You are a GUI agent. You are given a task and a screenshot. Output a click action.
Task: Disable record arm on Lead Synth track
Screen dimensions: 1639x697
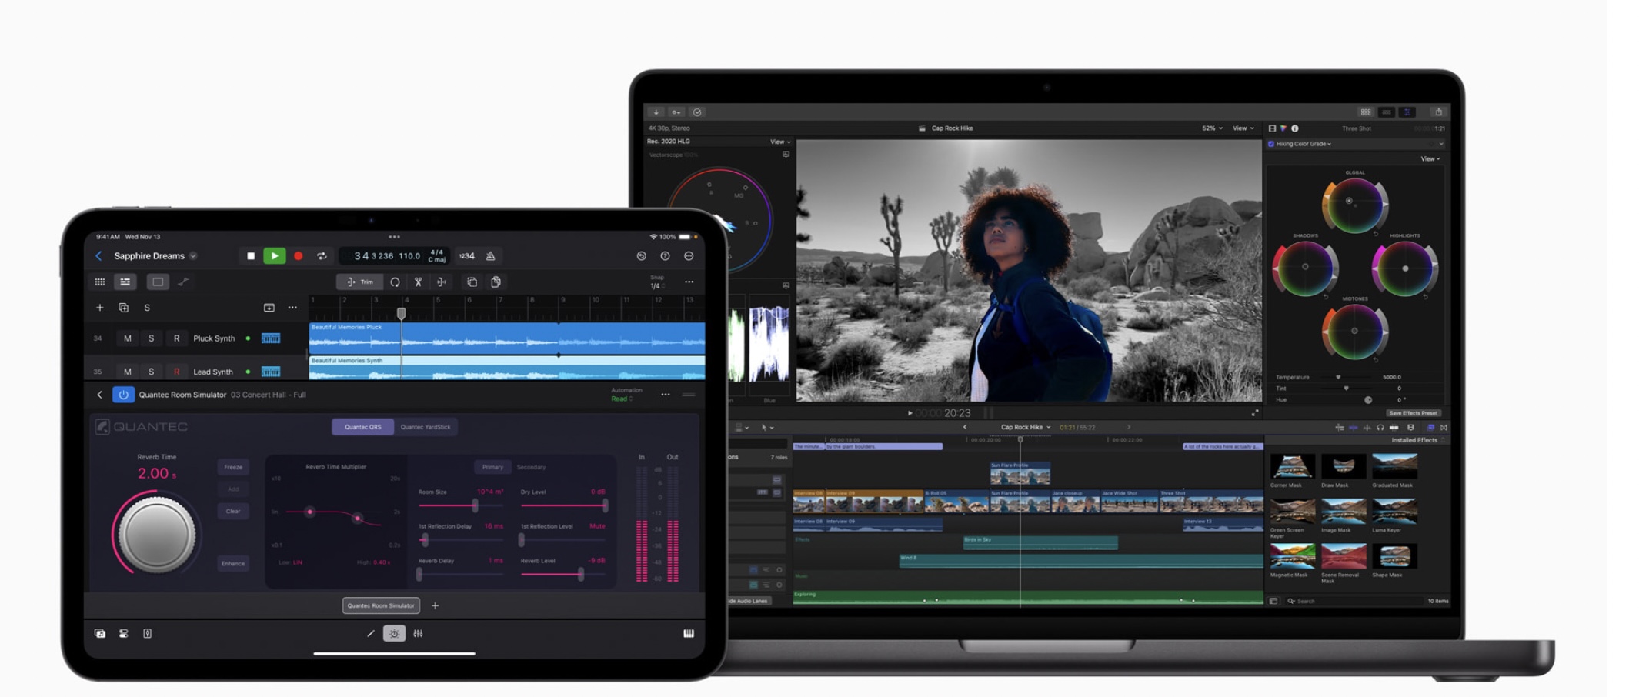[x=176, y=372]
